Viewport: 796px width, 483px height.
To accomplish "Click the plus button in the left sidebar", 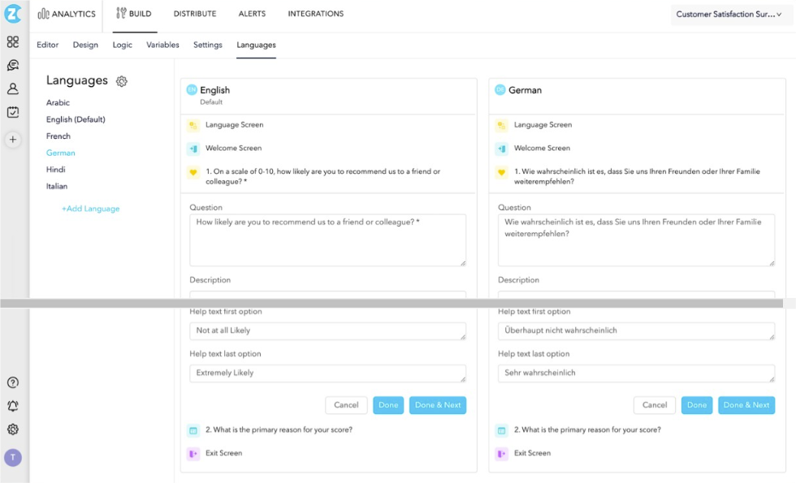I will coord(13,139).
